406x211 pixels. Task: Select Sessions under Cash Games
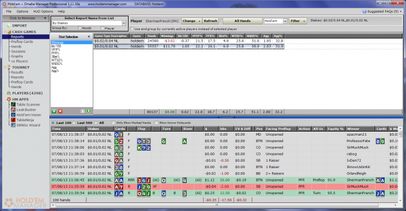[18, 52]
